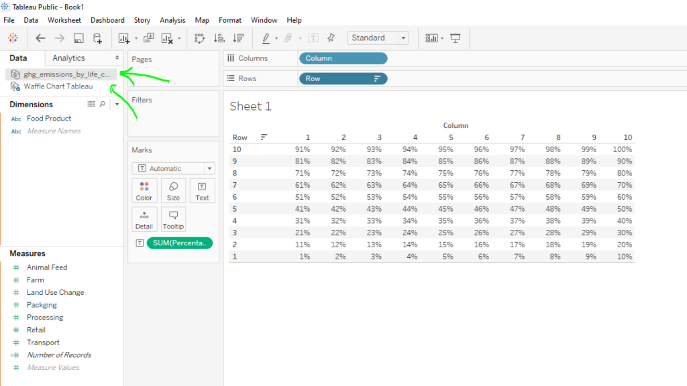This screenshot has height=386, width=687.
Task: Switch to the Data tab
Action: coord(18,58)
